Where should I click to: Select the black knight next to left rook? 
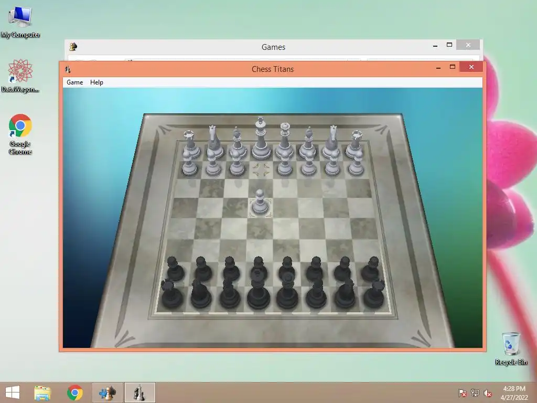(201, 293)
